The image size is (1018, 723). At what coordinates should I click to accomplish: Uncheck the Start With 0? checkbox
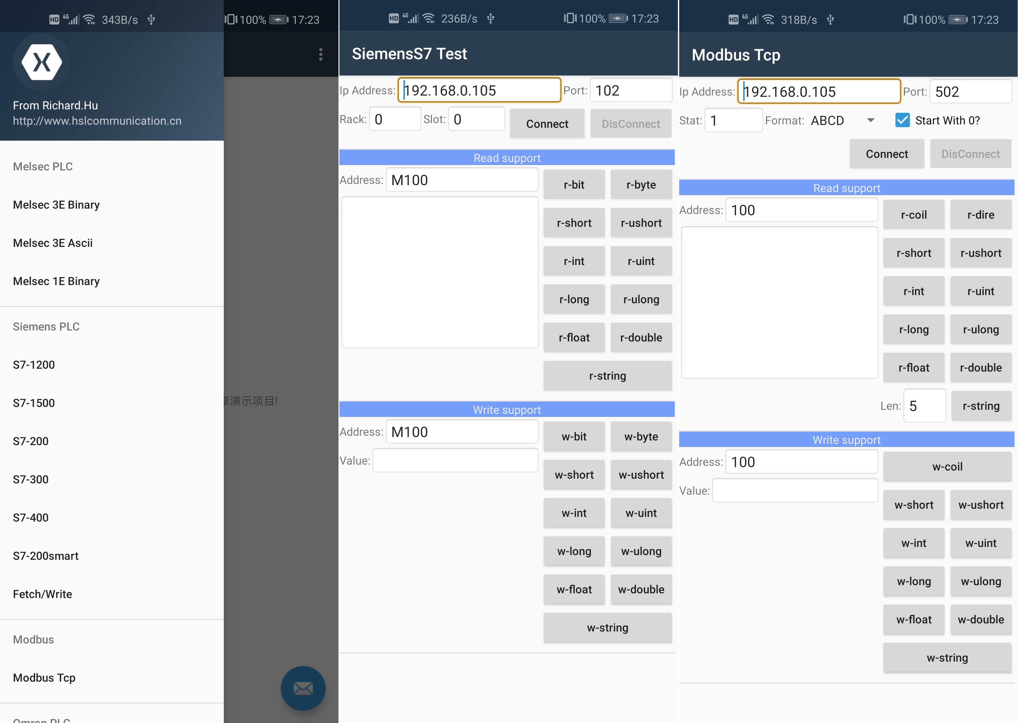click(902, 120)
